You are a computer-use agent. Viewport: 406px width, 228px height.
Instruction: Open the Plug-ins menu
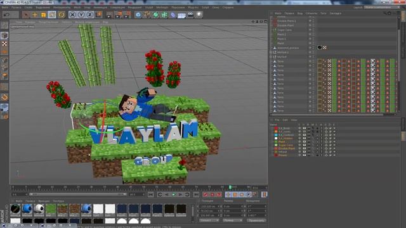193,8
